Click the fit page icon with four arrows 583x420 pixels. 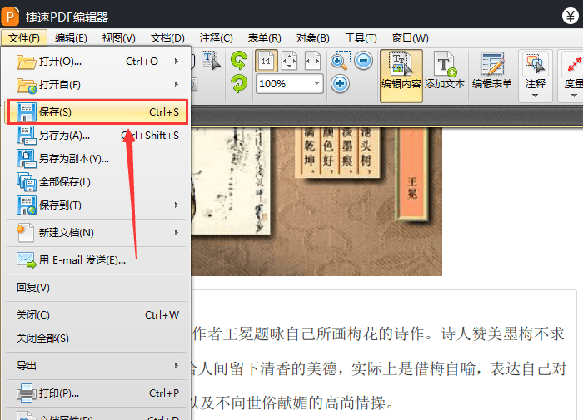[289, 61]
